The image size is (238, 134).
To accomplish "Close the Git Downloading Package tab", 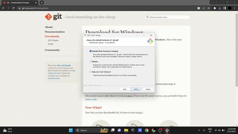I will point(36,3).
